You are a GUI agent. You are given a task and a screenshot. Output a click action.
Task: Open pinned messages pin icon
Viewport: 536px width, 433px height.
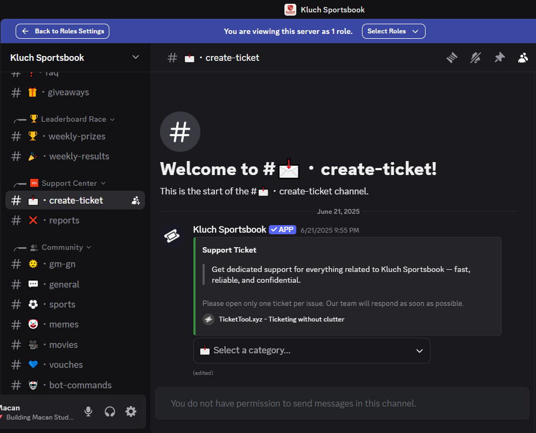(499, 58)
